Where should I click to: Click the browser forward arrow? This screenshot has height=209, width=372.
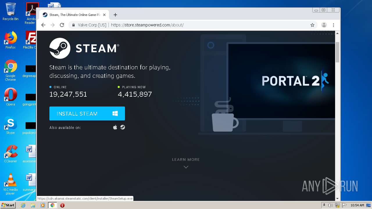[53, 25]
